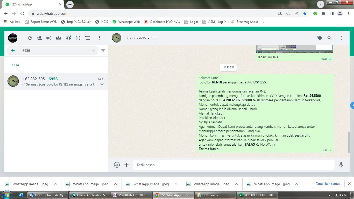Clear the 6956 search text

(x=94, y=51)
